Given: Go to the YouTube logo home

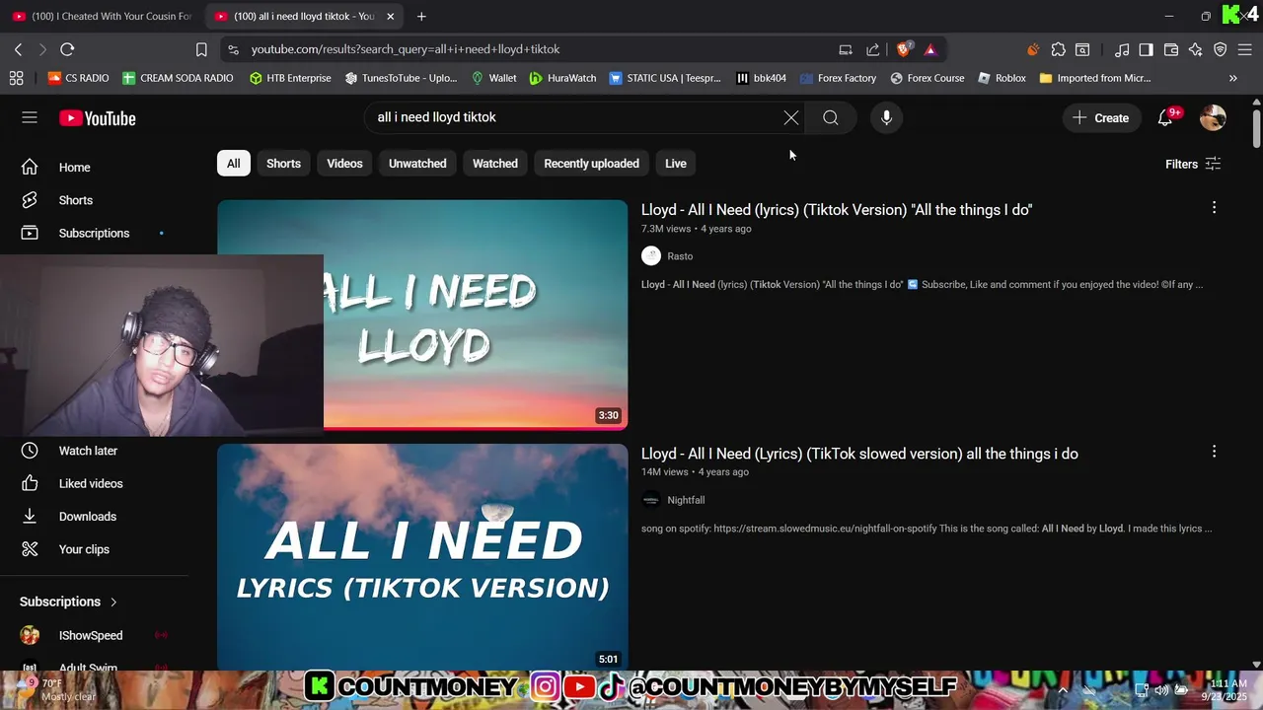Looking at the screenshot, I should pyautogui.click(x=97, y=118).
